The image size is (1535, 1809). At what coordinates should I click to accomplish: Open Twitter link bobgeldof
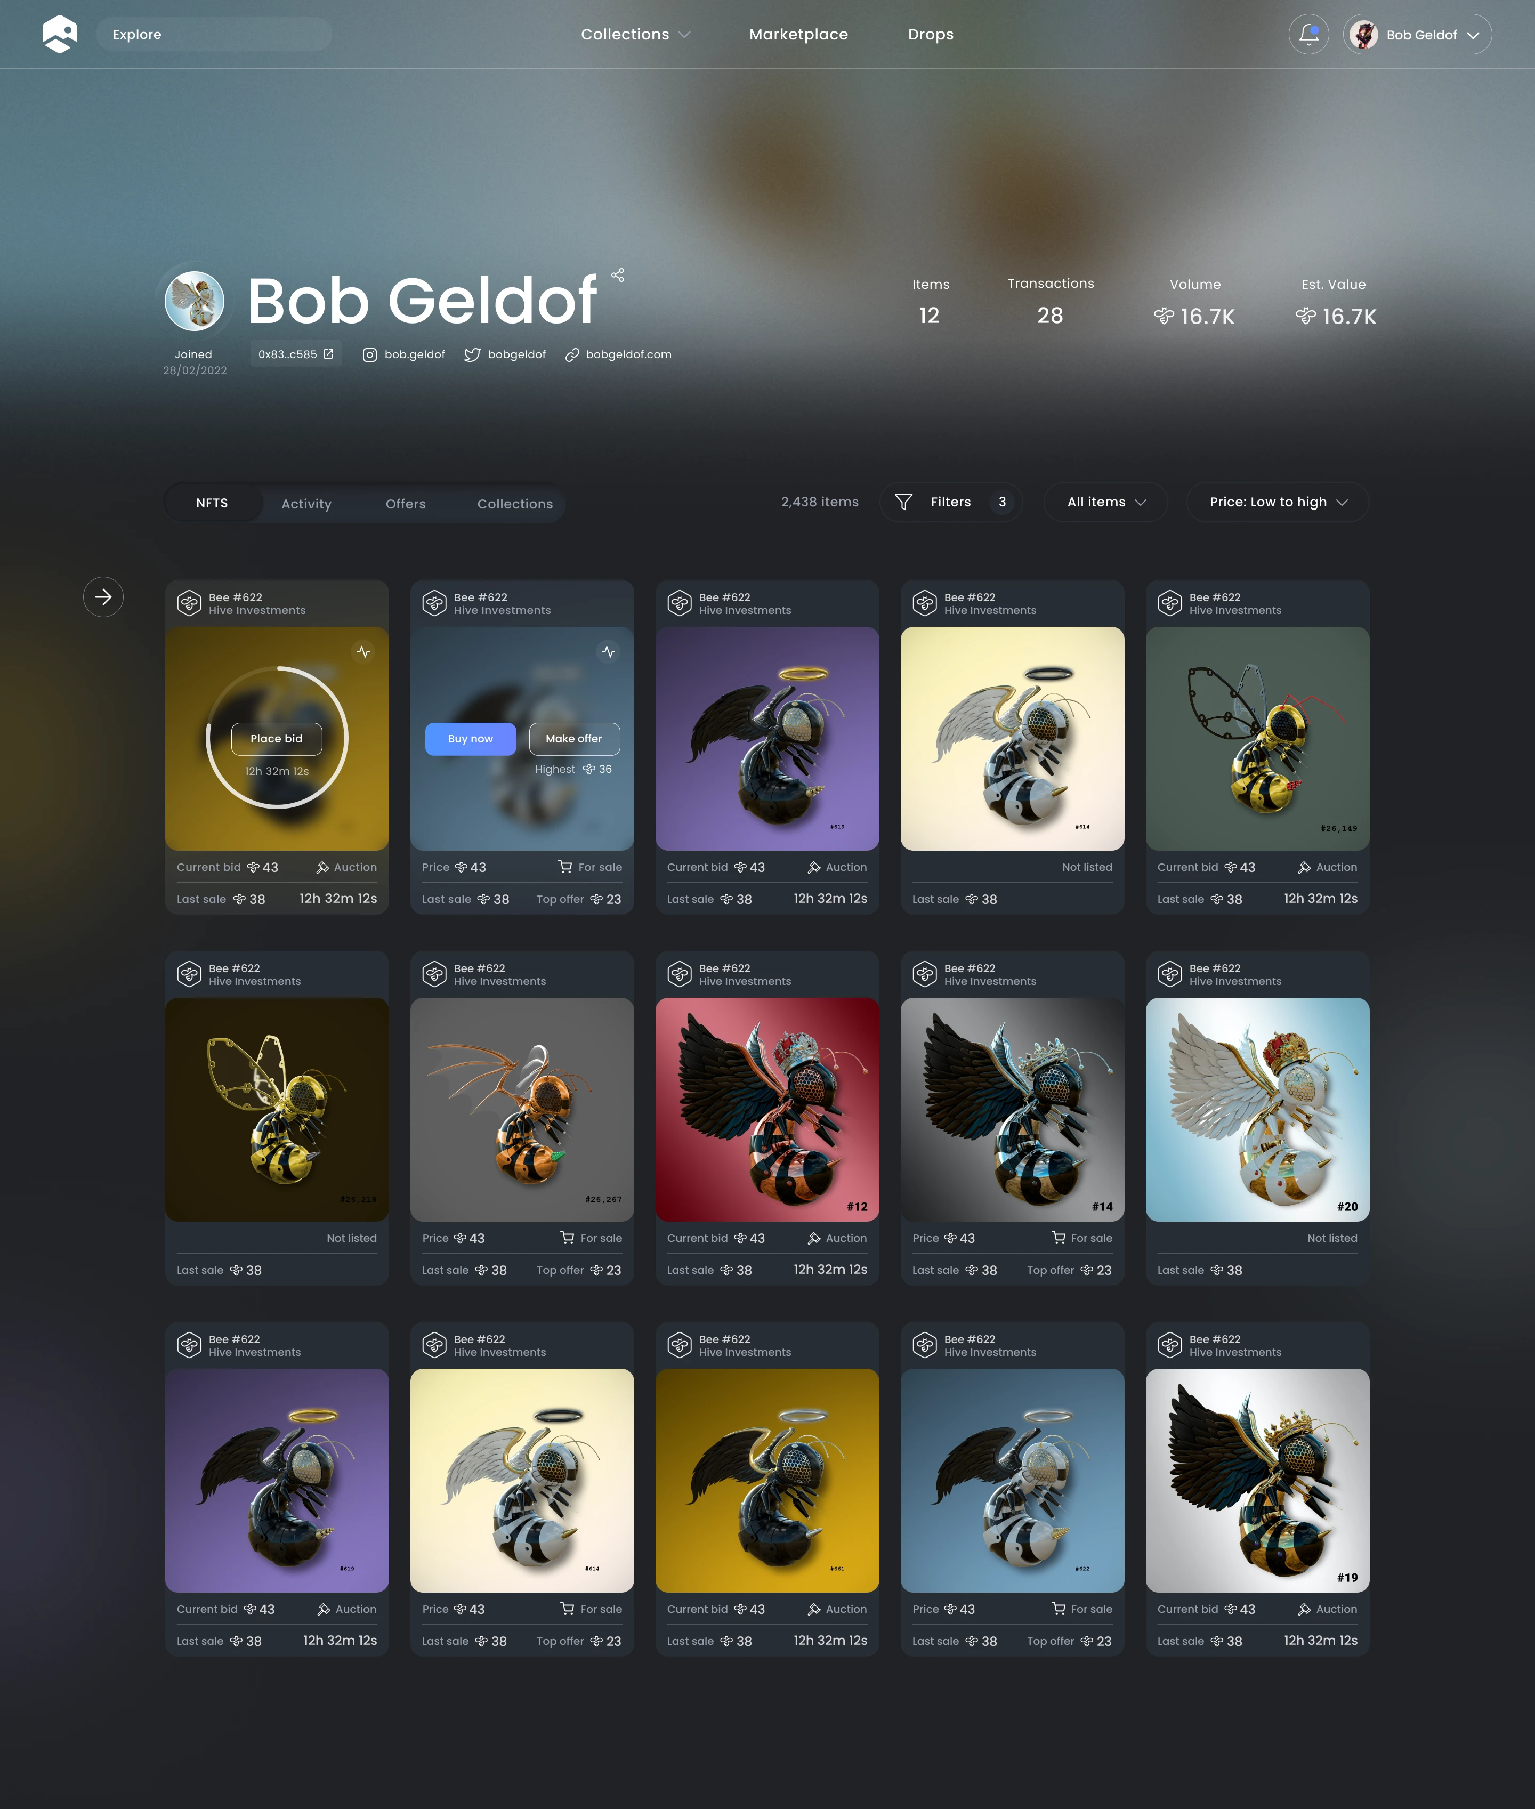point(506,354)
